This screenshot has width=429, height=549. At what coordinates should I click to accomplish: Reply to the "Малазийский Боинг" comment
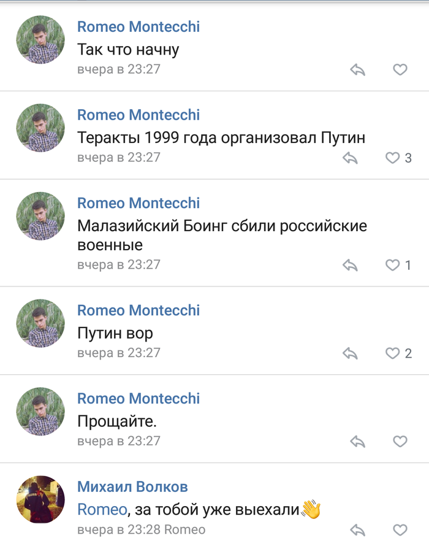coord(350,265)
